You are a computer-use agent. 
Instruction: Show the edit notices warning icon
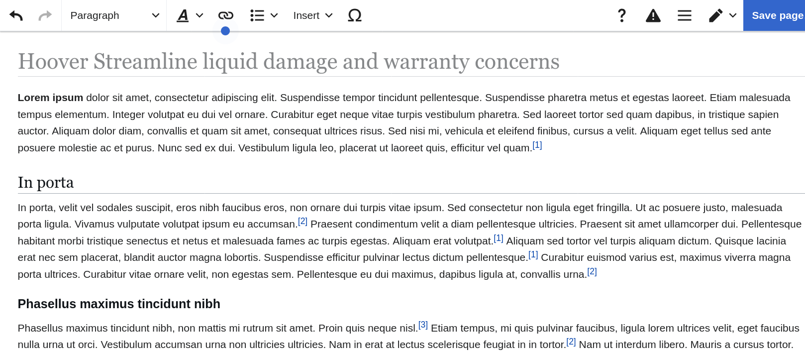click(x=653, y=15)
